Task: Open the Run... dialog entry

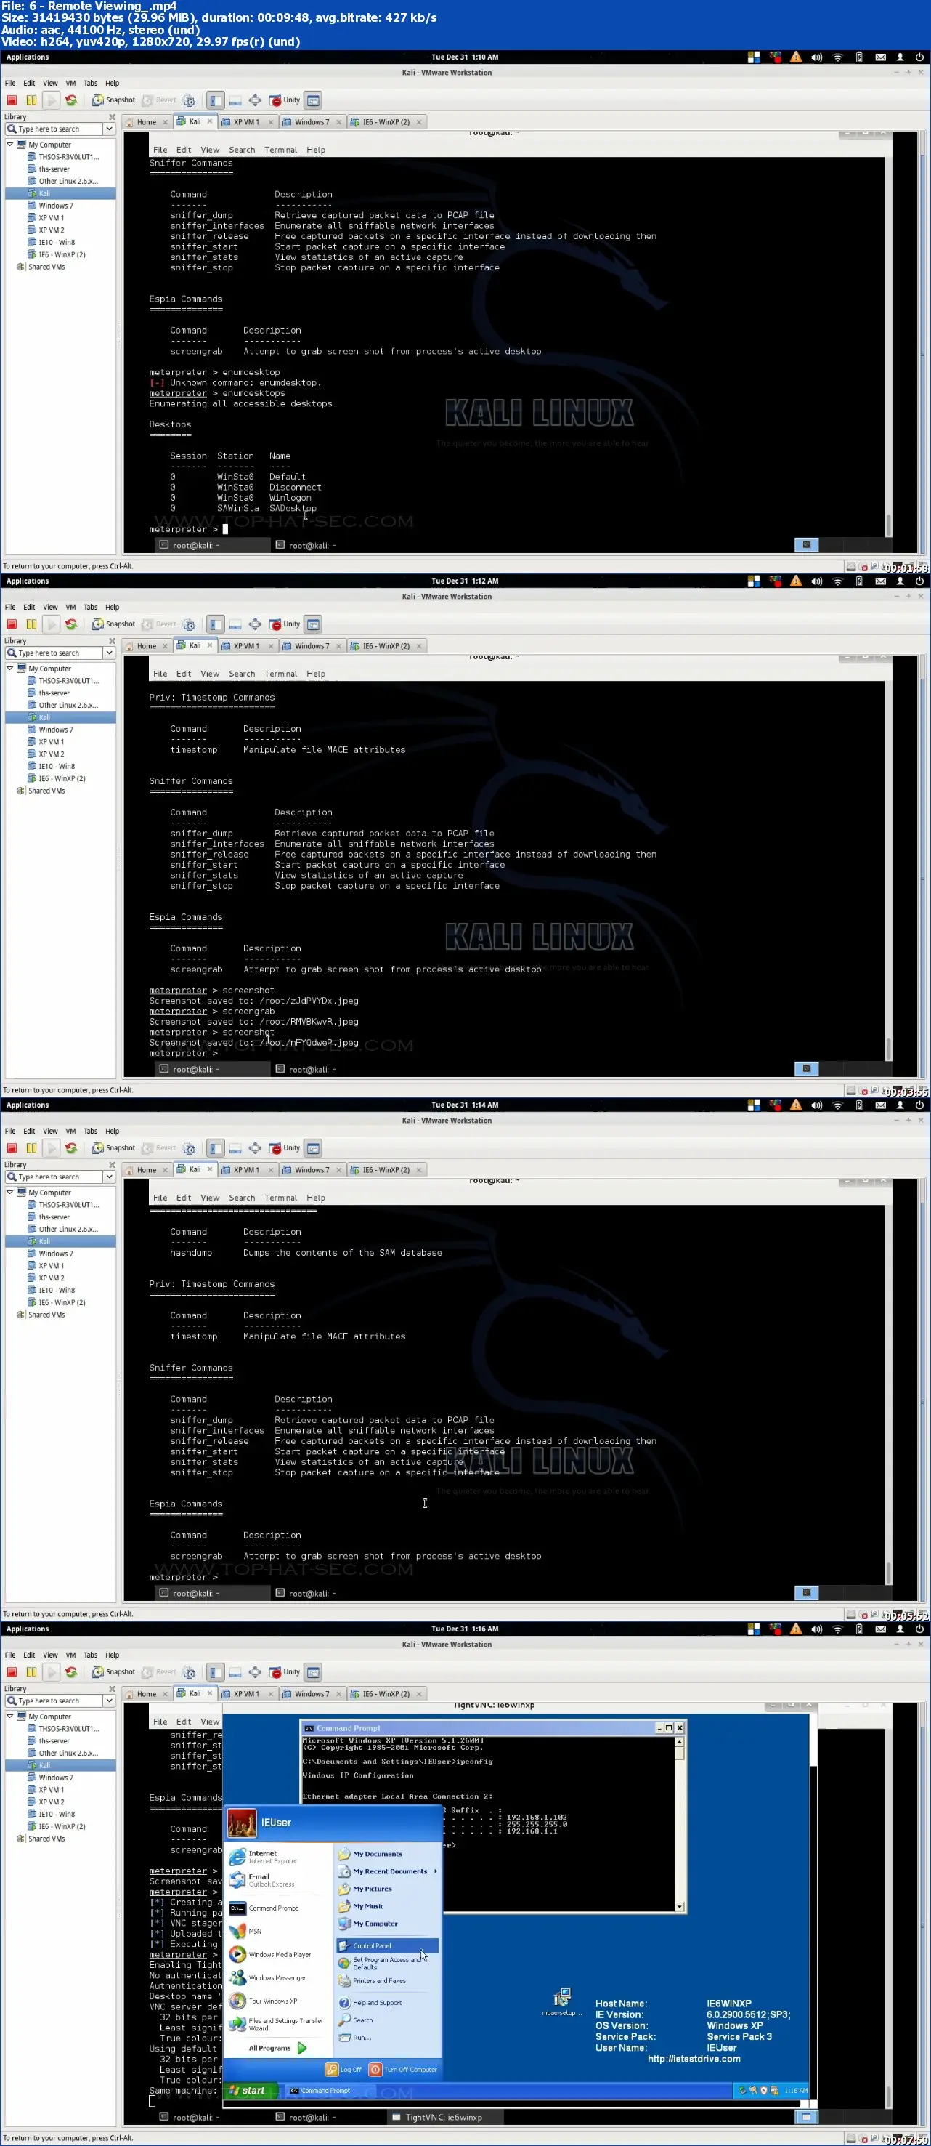Action: 354,2038
